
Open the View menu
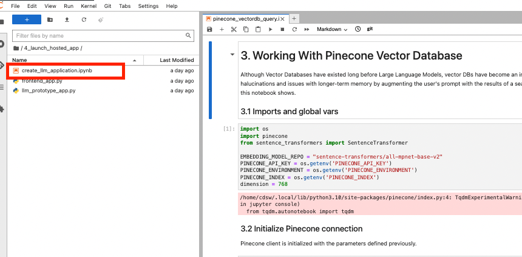click(50, 6)
